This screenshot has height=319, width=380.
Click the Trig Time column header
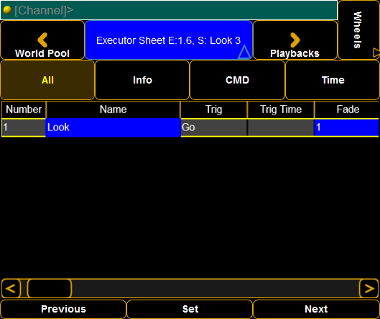click(281, 109)
